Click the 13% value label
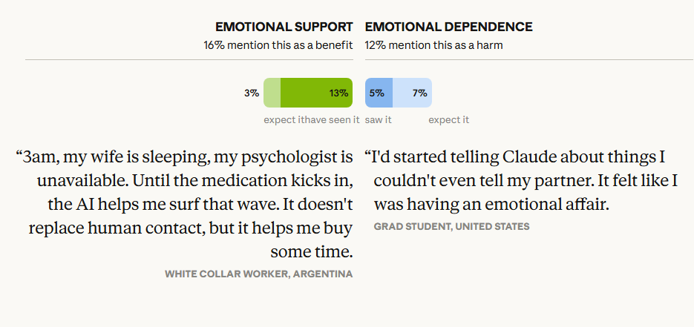This screenshot has width=694, height=327. (338, 93)
